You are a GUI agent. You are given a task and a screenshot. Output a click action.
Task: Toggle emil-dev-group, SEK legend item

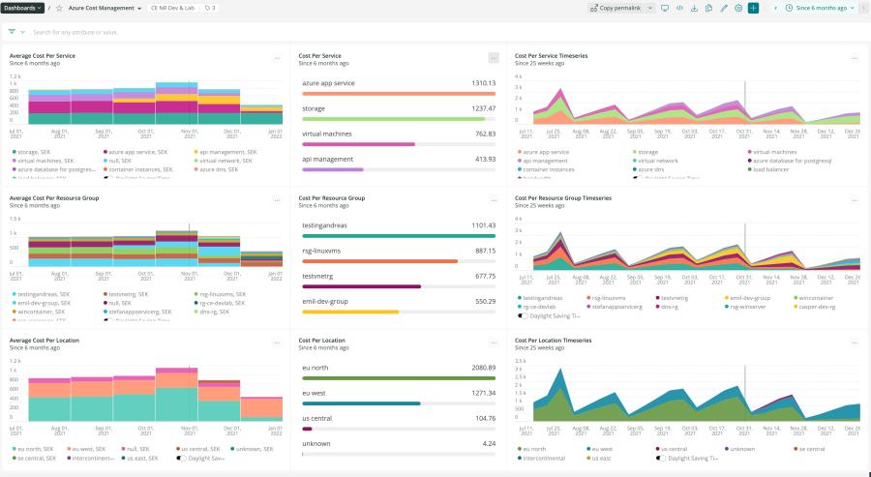point(41,303)
